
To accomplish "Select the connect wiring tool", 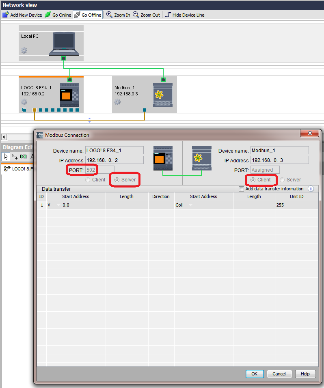I will pos(15,156).
